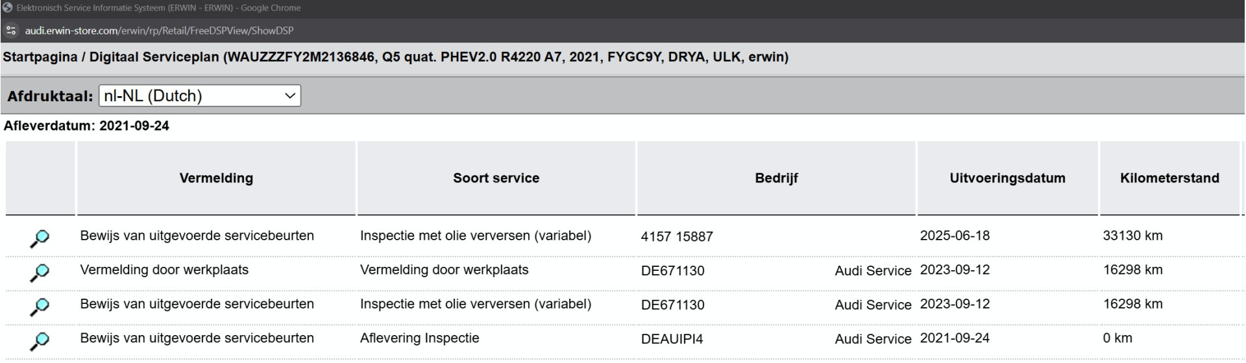This screenshot has height=363, width=1246.
Task: Click the Afleverdatum 2021-09-24 text
Action: [x=86, y=126]
